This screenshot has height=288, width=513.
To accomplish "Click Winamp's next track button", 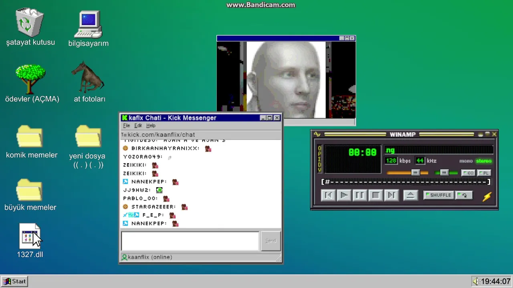I will (391, 195).
